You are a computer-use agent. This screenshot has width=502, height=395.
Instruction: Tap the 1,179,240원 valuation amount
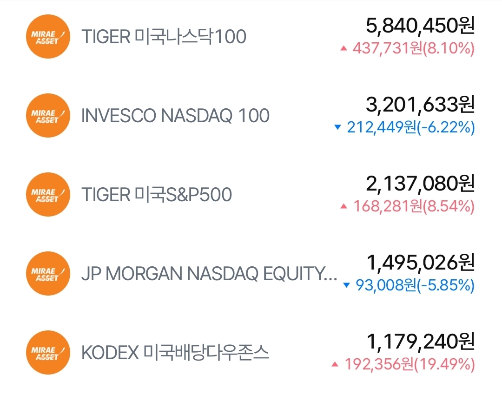point(420,342)
